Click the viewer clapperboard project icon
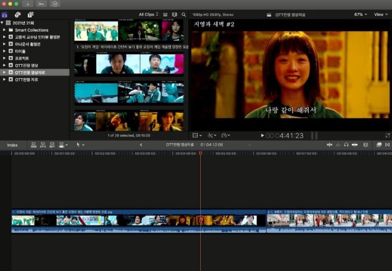Viewport: 392px width, 271px height. (269, 15)
